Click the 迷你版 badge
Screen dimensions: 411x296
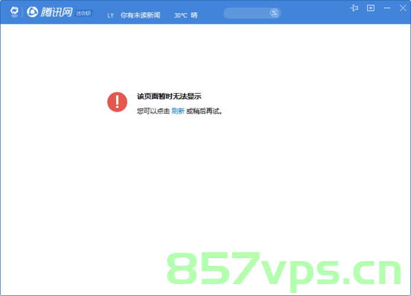(84, 13)
